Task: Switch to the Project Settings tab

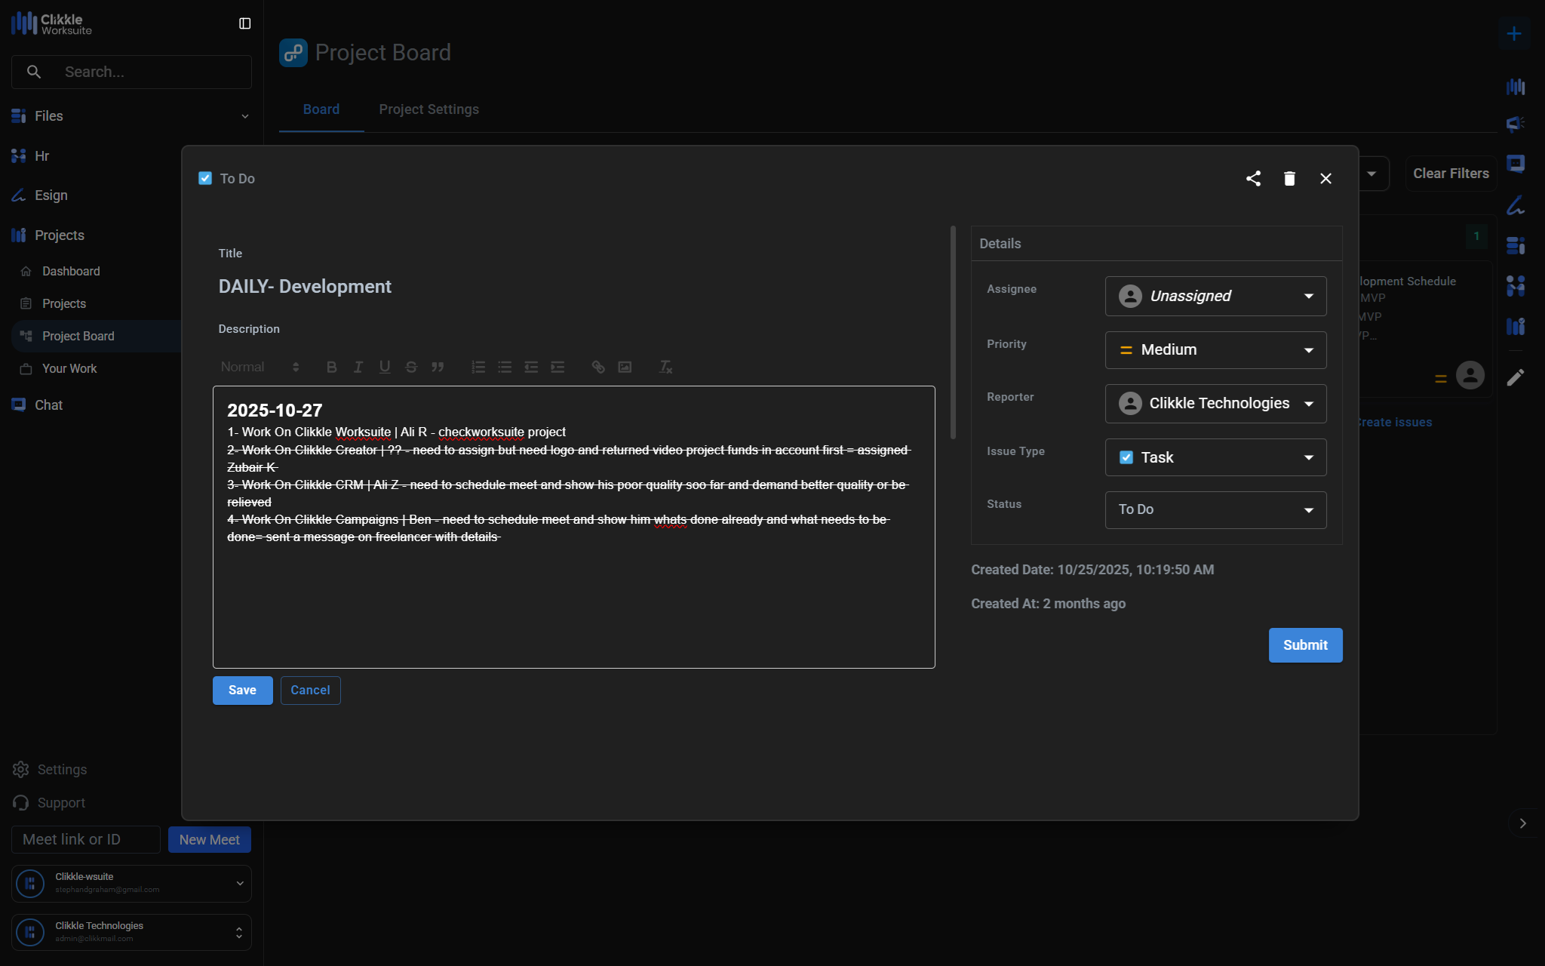Action: 428,109
